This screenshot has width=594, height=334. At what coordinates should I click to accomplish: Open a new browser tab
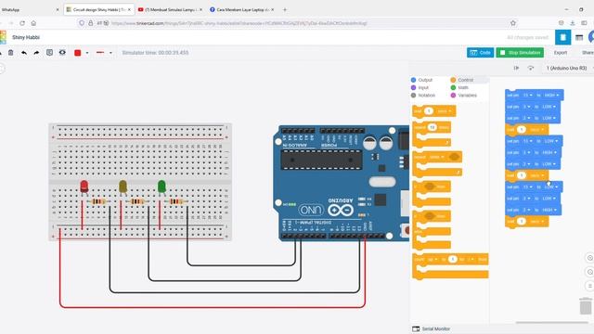coord(285,9)
